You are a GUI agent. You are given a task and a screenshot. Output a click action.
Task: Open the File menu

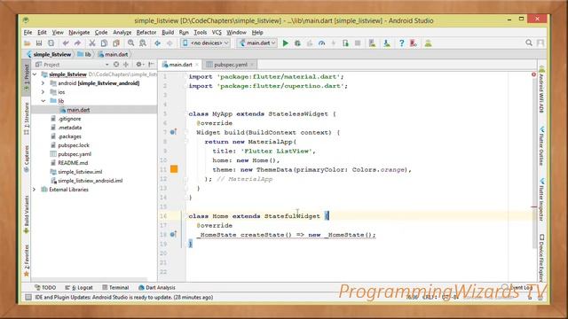click(28, 33)
